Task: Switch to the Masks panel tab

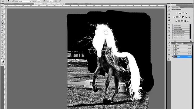Action: pyautogui.click(x=182, y=7)
